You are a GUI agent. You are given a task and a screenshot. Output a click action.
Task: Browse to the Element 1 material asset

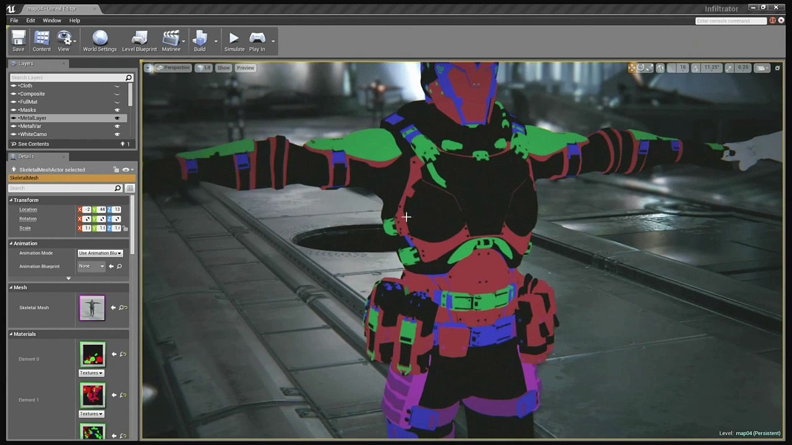tap(123, 395)
